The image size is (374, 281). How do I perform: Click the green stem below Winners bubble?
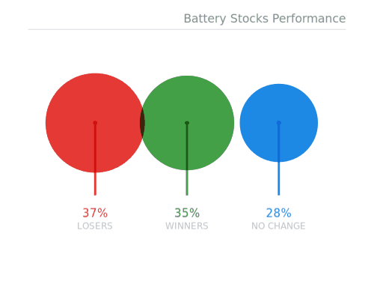coord(187,183)
